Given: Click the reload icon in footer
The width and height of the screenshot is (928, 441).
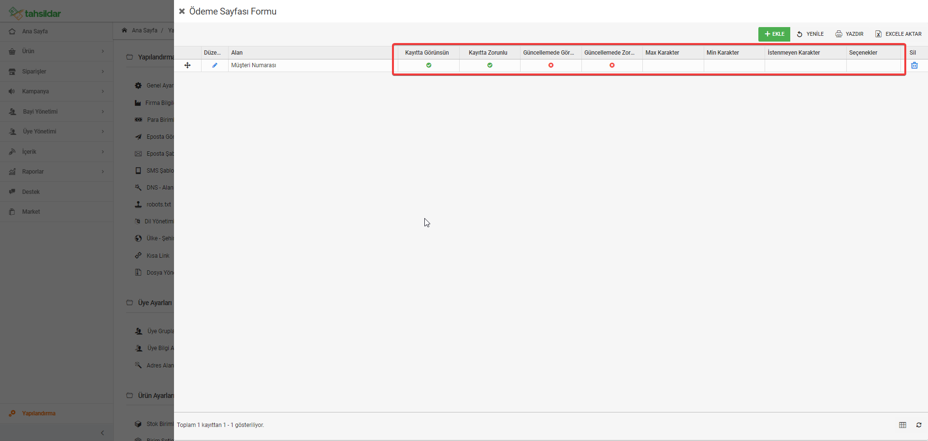Looking at the screenshot, I should (919, 425).
